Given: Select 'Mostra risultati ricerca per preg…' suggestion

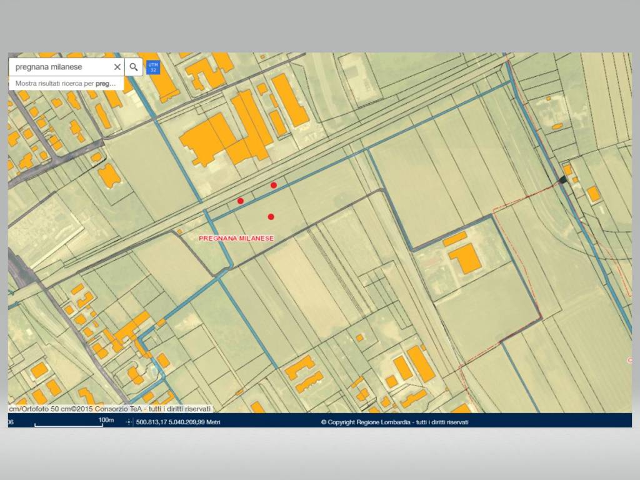Looking at the screenshot, I should (66, 83).
